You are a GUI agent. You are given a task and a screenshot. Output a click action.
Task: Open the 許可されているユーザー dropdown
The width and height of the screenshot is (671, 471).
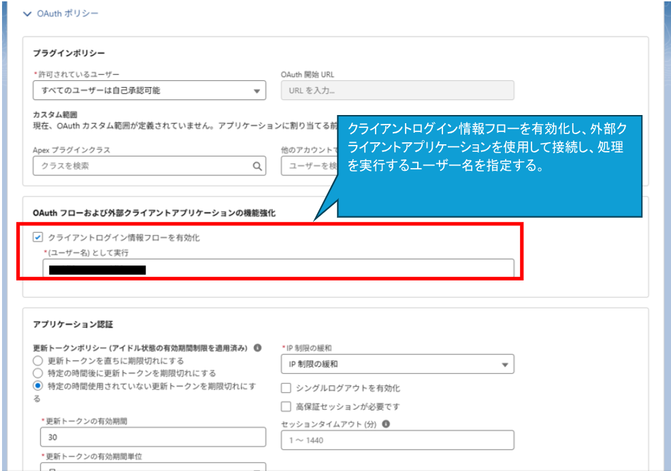[x=149, y=91]
